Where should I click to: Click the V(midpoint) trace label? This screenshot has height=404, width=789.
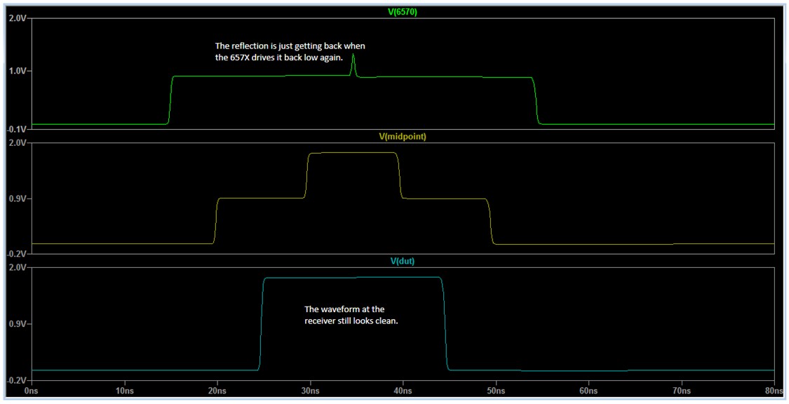(x=402, y=137)
